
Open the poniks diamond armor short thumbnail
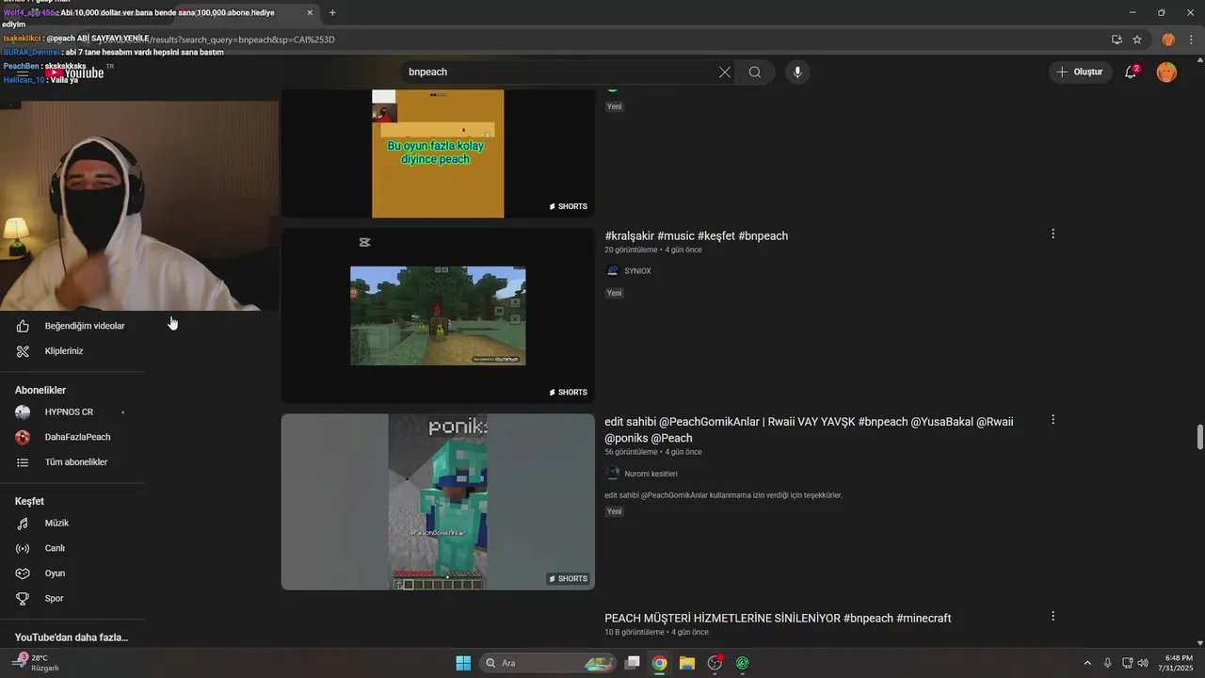[x=438, y=502]
